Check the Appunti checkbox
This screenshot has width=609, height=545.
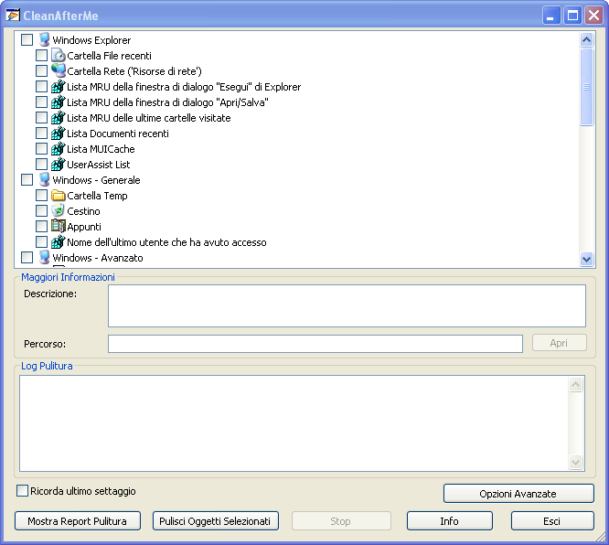click(x=41, y=227)
